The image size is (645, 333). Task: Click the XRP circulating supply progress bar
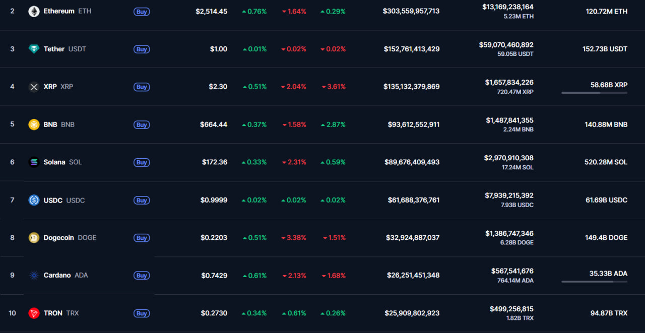(x=595, y=93)
